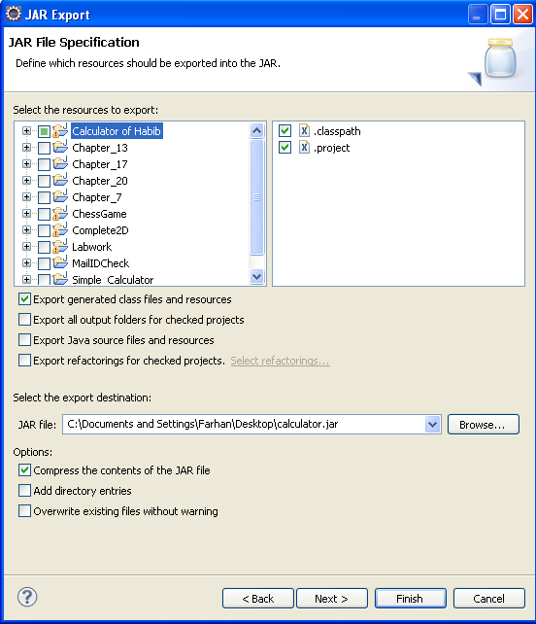This screenshot has width=536, height=624.
Task: Click the project list scroll down arrow
Action: pyautogui.click(x=257, y=276)
